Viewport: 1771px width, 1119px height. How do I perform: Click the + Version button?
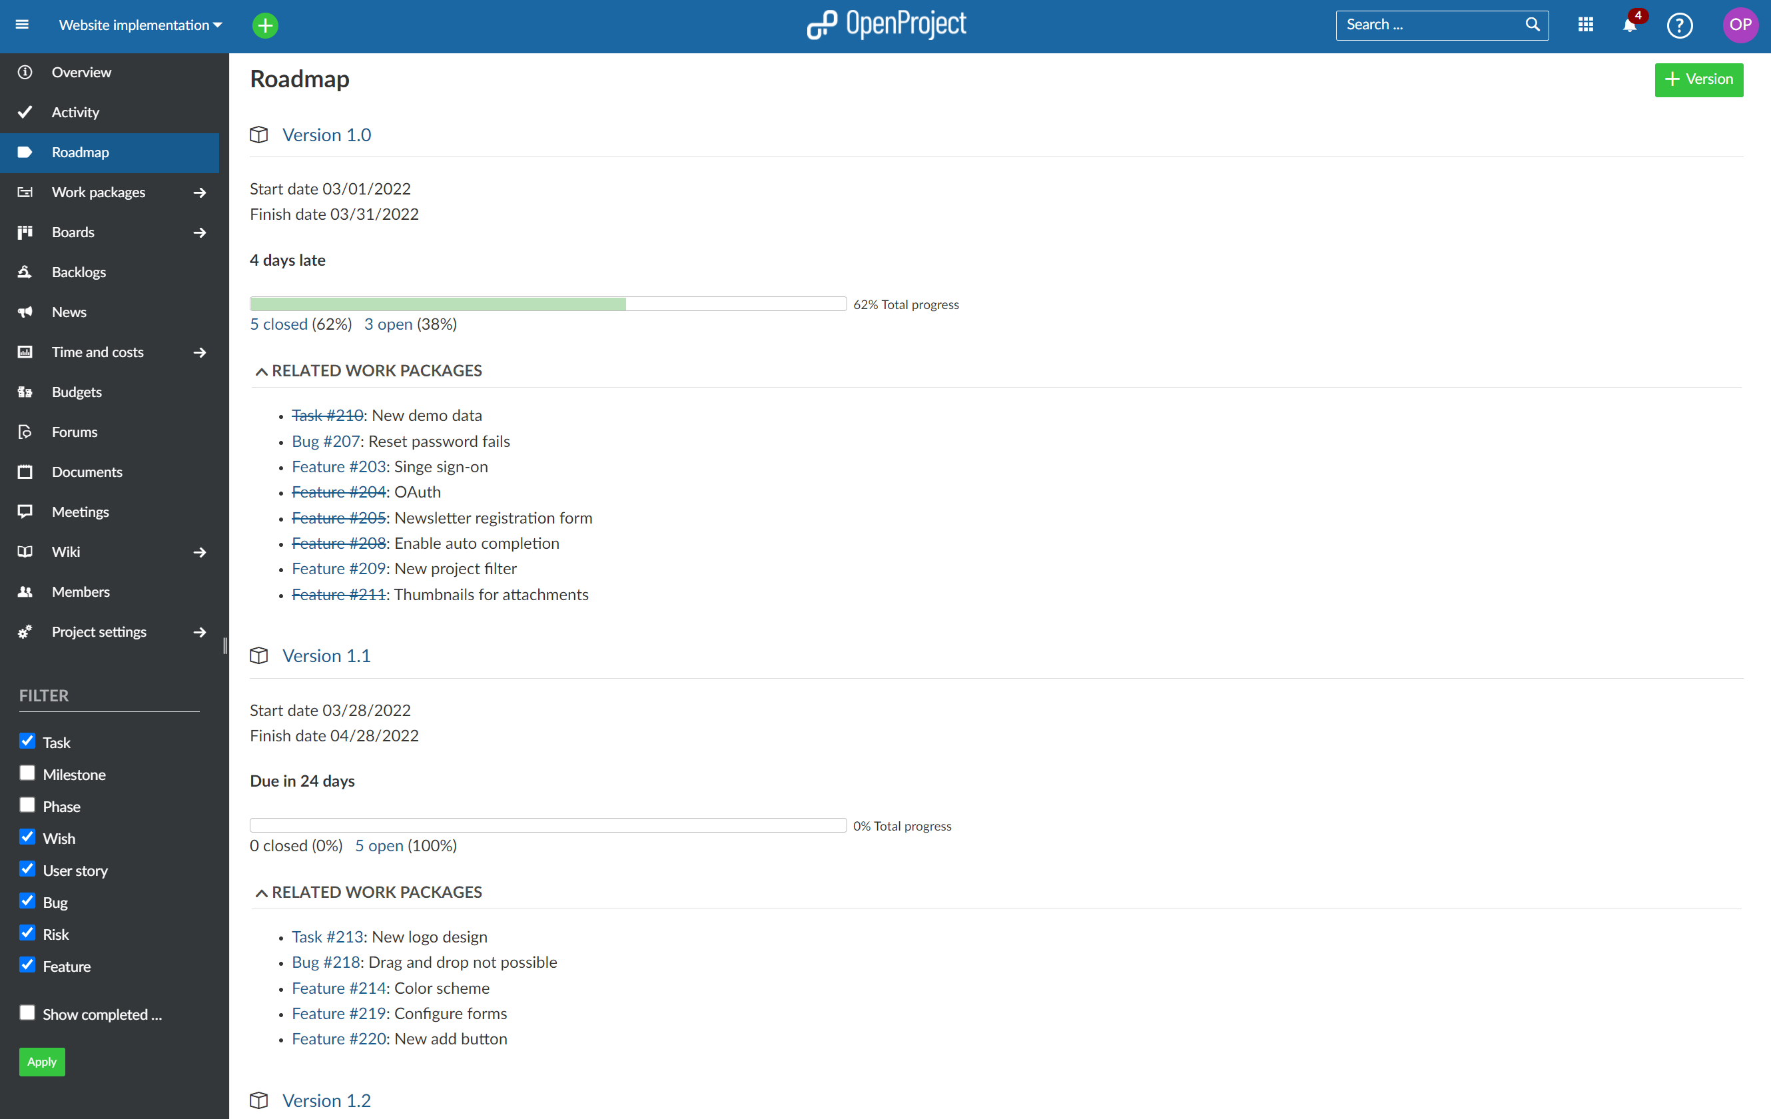pyautogui.click(x=1699, y=79)
